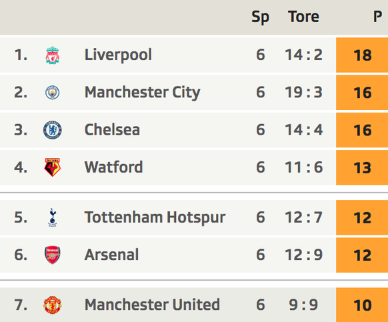This screenshot has width=388, height=322.
Task: Open the Watford team link
Action: coord(113,167)
